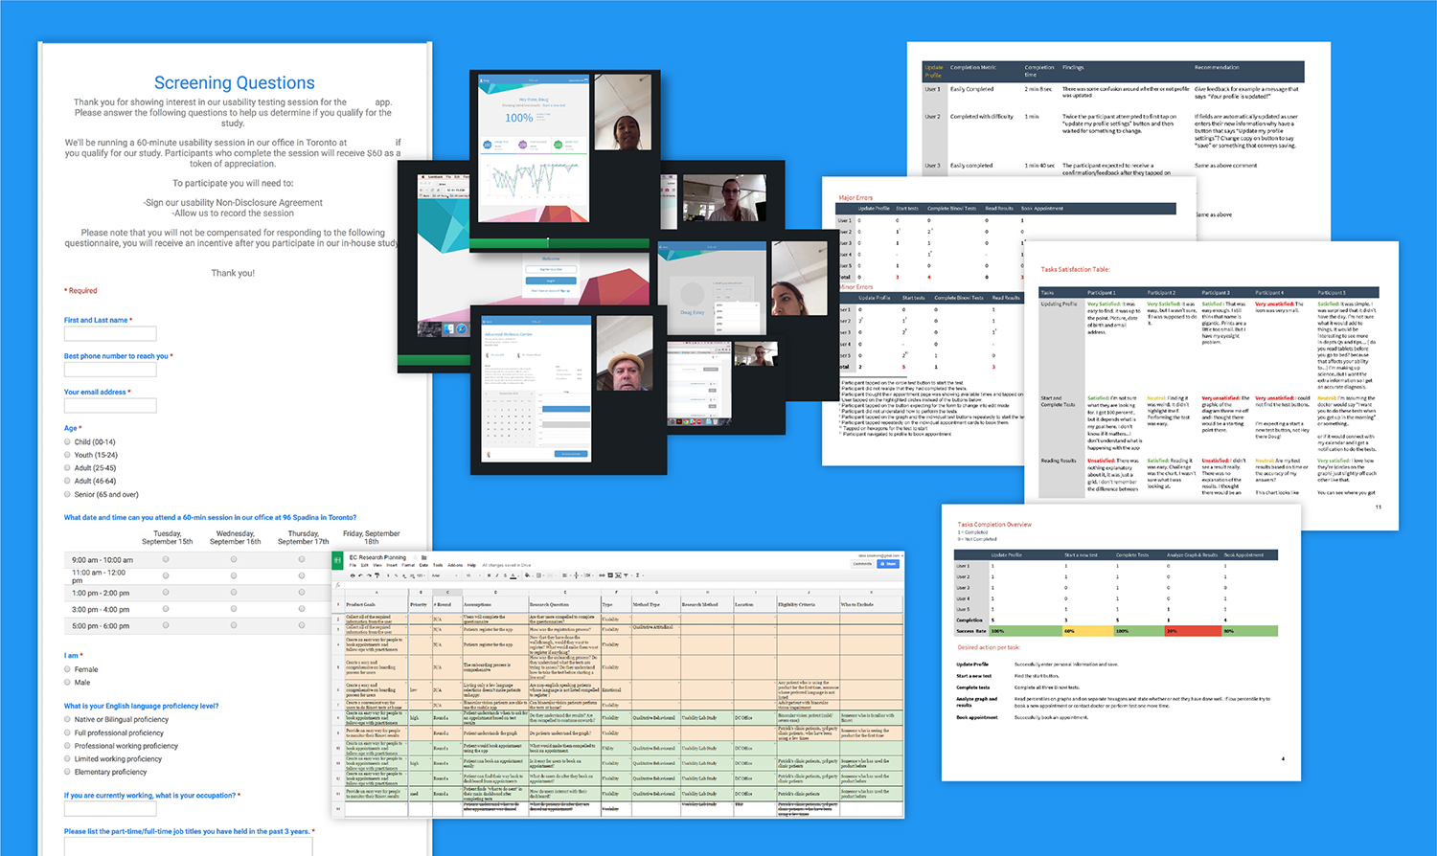Image resolution: width=1437 pixels, height=856 pixels.
Task: Toggle bold formatting in the spreadsheet toolbar
Action: (489, 575)
